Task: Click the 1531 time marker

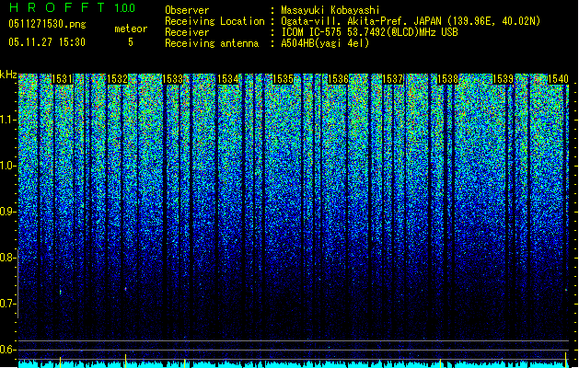Action: point(62,79)
